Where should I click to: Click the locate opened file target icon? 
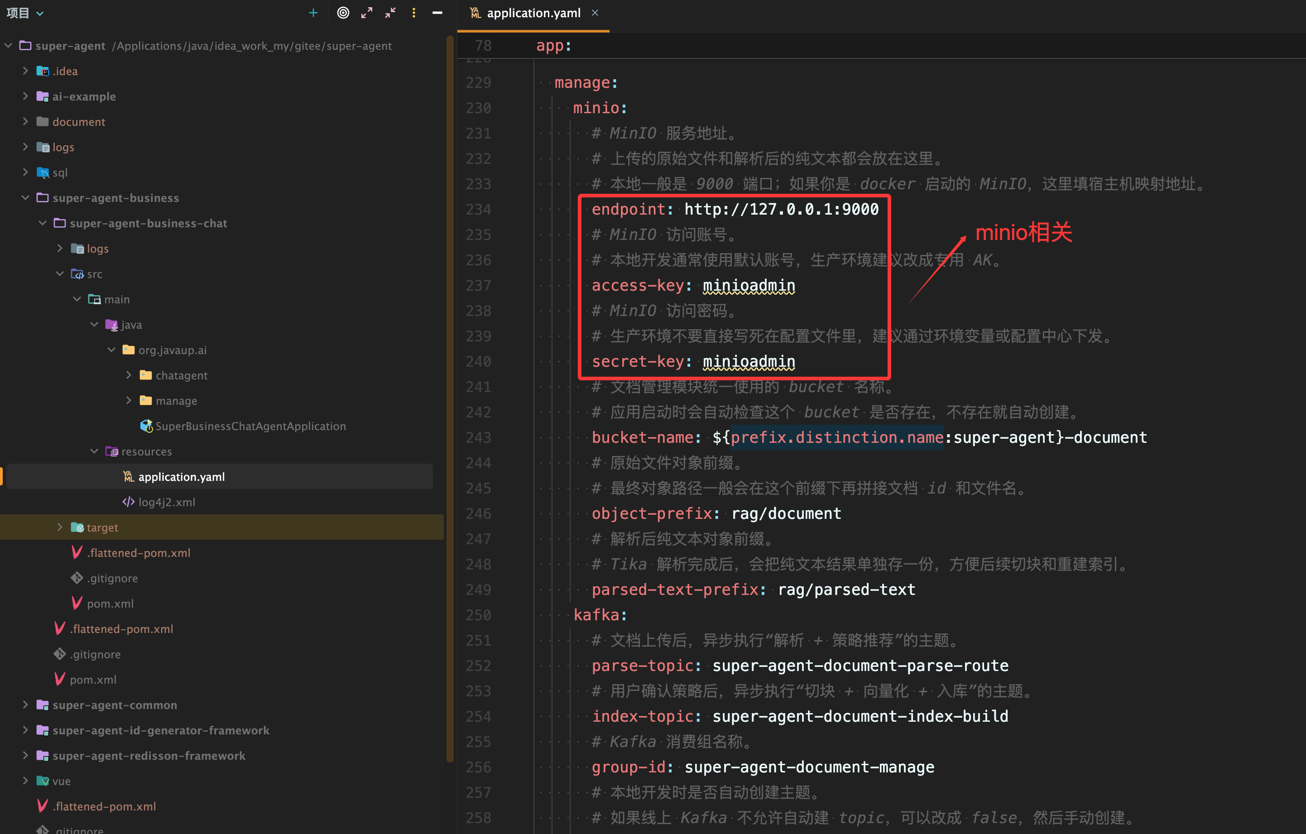pyautogui.click(x=343, y=13)
